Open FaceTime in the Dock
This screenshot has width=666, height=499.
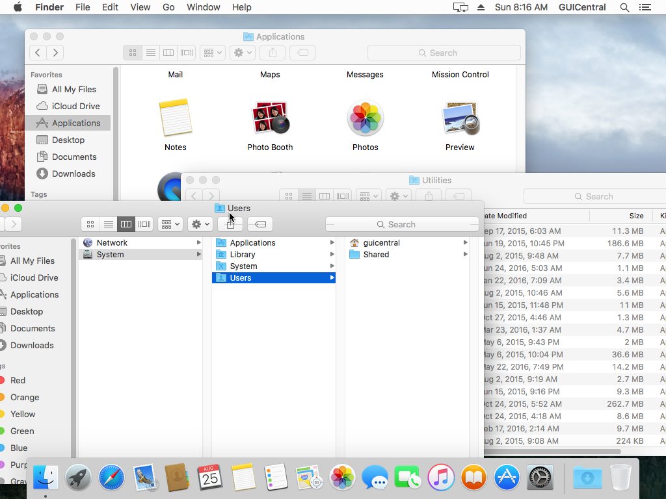click(408, 478)
